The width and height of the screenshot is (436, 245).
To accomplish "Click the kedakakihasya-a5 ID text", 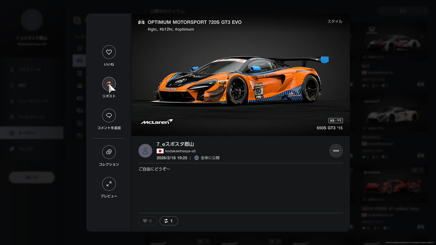I will coord(181,151).
